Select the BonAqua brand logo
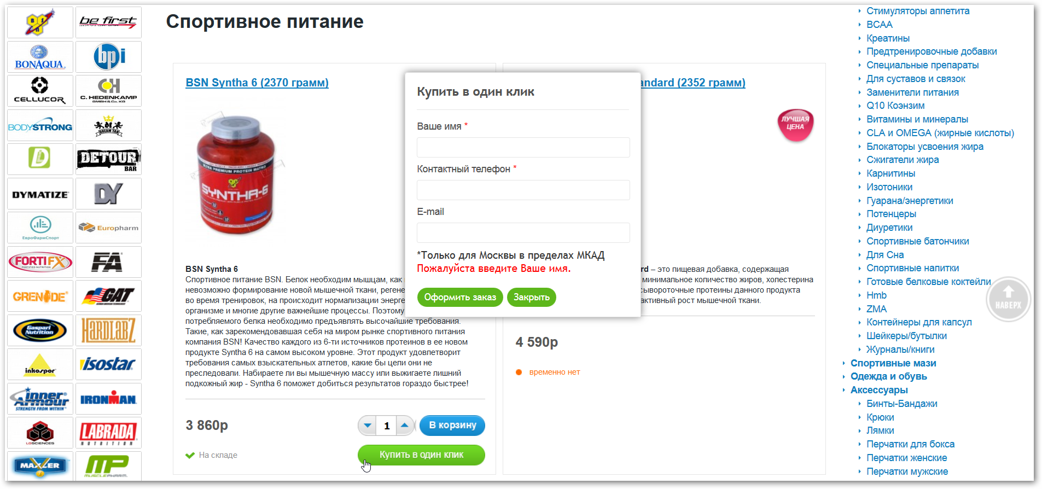Viewport: 1042px width, 489px height. tap(40, 57)
